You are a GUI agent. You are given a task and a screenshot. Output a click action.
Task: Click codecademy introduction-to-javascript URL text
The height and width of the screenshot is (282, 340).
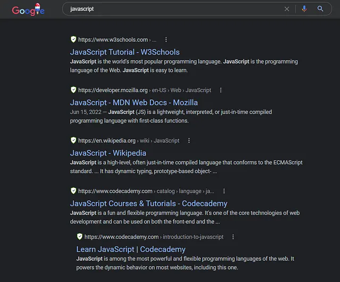(x=154, y=237)
